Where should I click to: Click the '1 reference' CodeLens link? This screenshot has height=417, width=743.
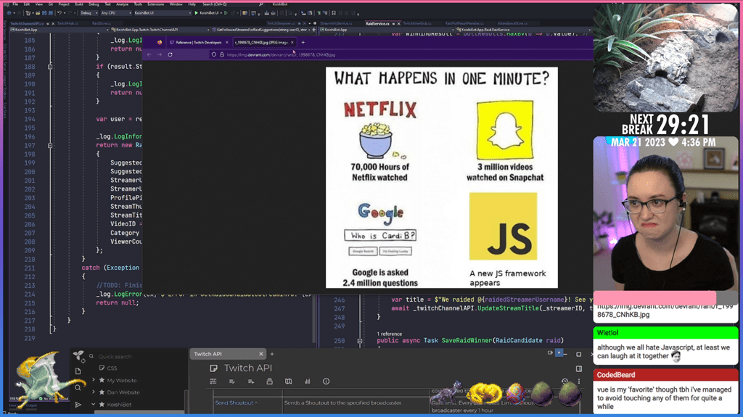click(x=389, y=334)
